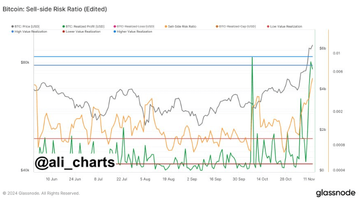
Task: Click the 10 Jun date label
Action: click(x=52, y=179)
